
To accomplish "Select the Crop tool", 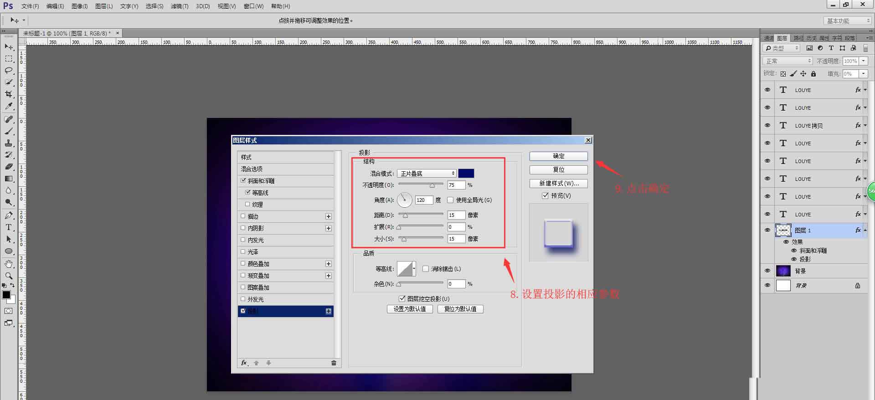I will tap(9, 94).
